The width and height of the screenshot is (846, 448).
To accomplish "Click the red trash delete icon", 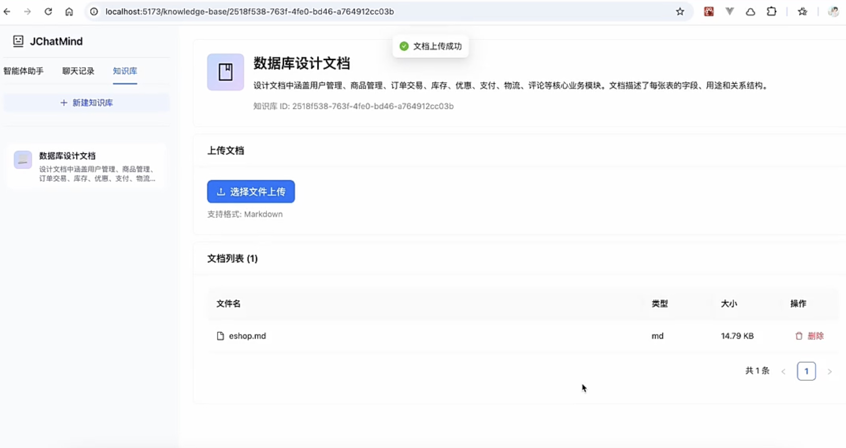I will click(799, 336).
